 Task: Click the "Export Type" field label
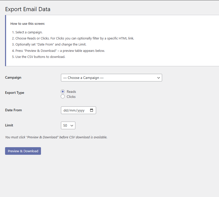(15, 93)
